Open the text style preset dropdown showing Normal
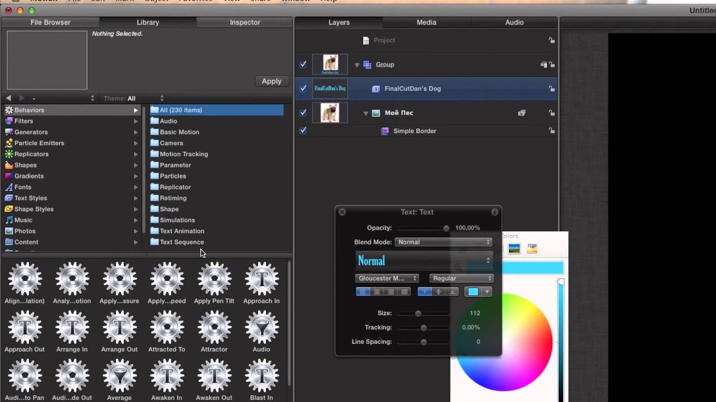 click(x=424, y=261)
